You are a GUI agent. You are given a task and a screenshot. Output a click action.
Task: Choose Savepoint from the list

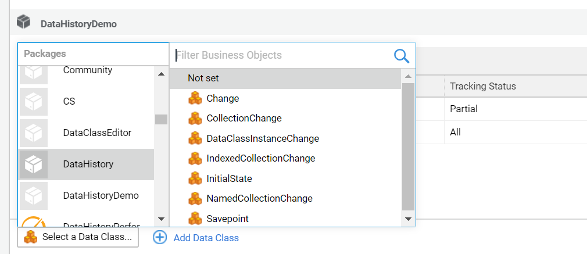point(285,219)
